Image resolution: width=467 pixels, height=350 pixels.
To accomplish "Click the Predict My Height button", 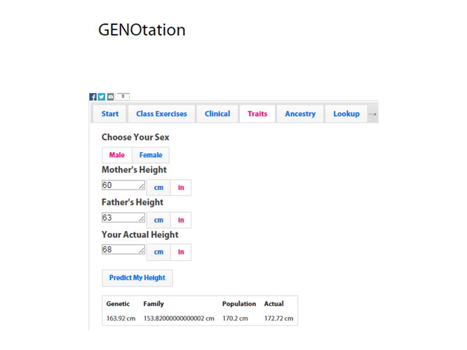I will 137,278.
